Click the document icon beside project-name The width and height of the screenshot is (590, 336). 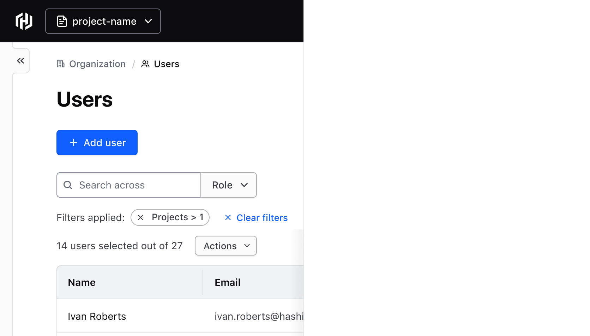(x=62, y=21)
